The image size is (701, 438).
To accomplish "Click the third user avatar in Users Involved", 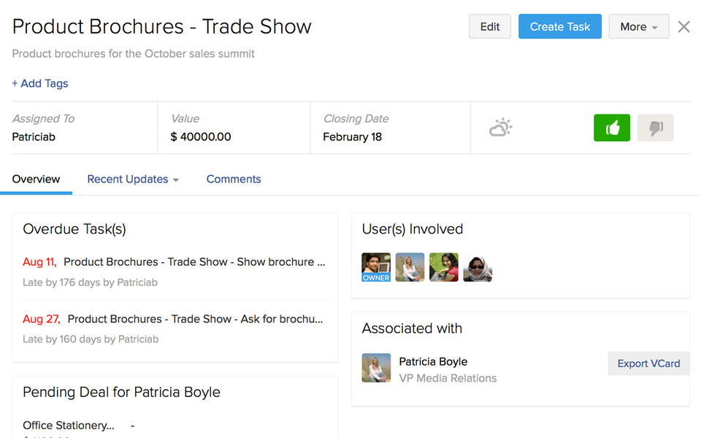I will (444, 267).
